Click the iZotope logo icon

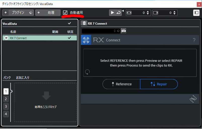193,99
